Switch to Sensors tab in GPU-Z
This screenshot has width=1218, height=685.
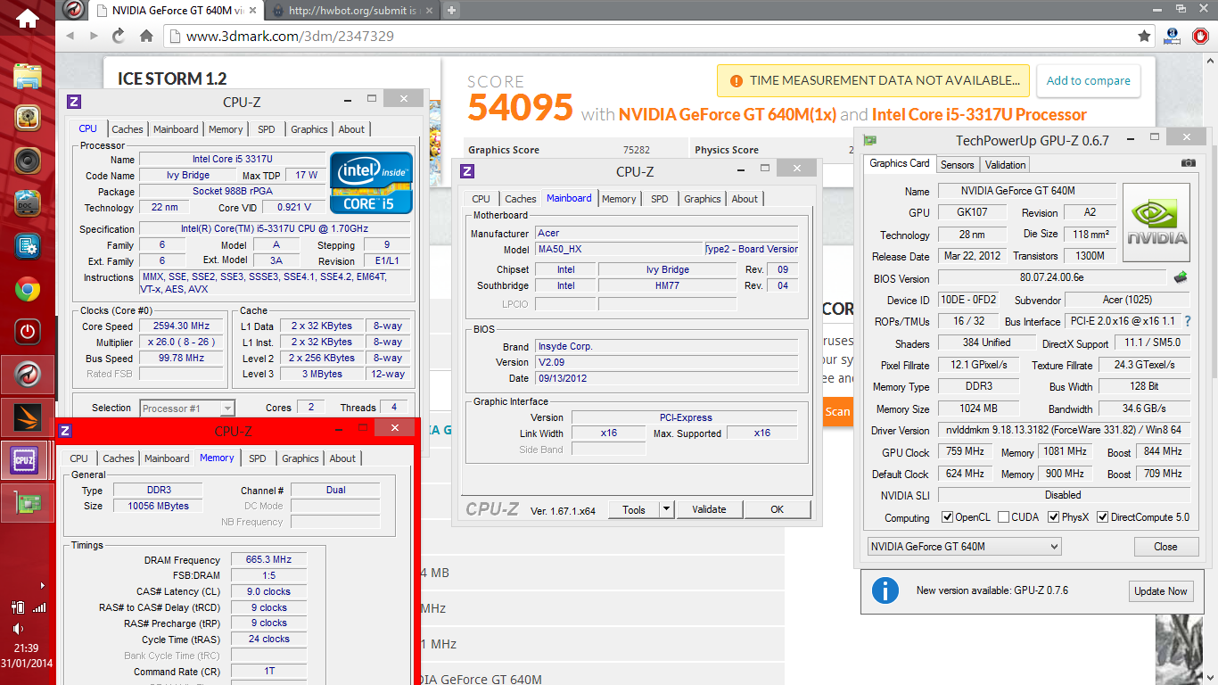(x=958, y=164)
